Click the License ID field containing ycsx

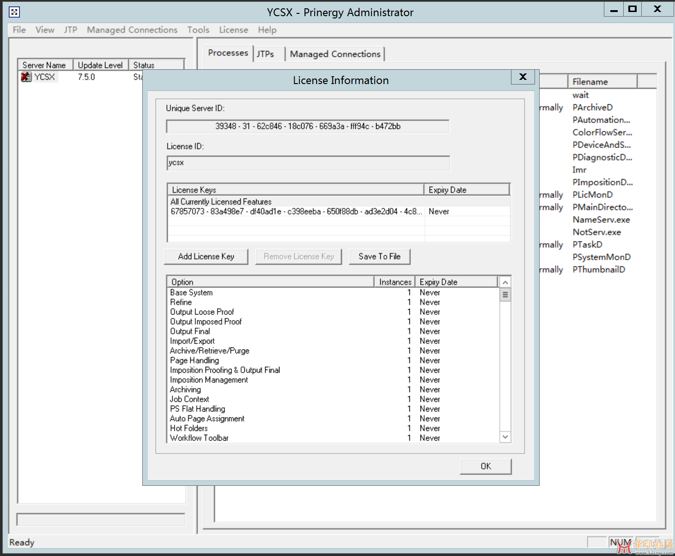(308, 163)
